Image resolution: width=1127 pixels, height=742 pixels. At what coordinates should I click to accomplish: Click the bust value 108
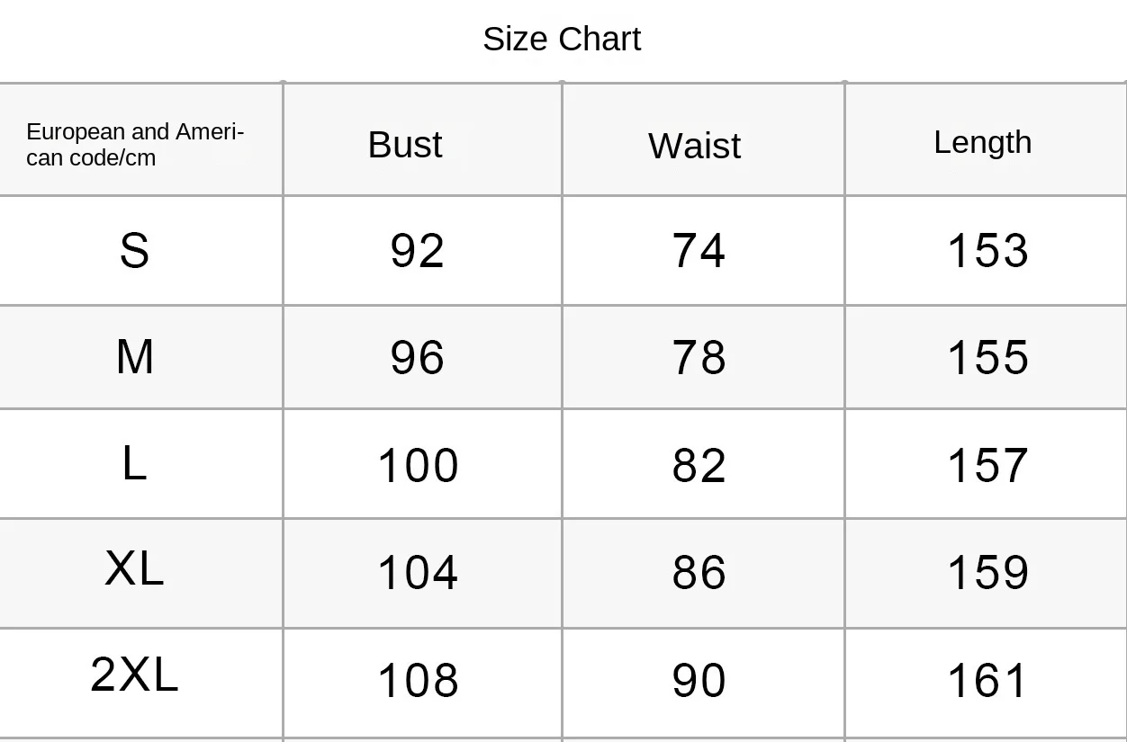418,681
